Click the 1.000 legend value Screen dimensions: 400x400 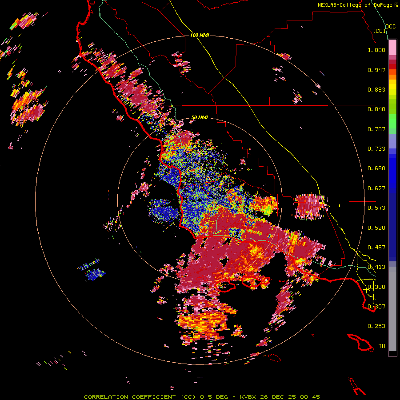376,50
